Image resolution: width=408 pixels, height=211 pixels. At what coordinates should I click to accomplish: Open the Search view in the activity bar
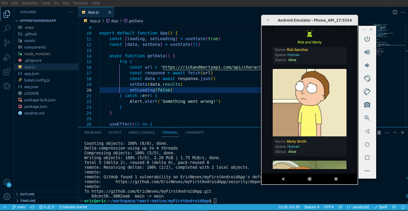tap(7, 28)
